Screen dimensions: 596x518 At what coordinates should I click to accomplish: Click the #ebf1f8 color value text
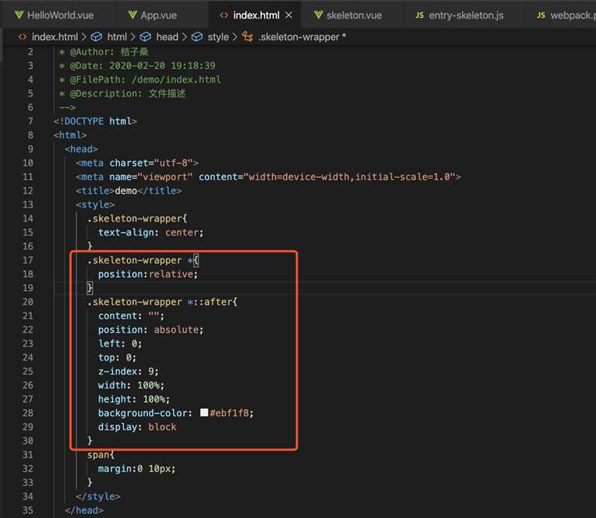(x=230, y=413)
